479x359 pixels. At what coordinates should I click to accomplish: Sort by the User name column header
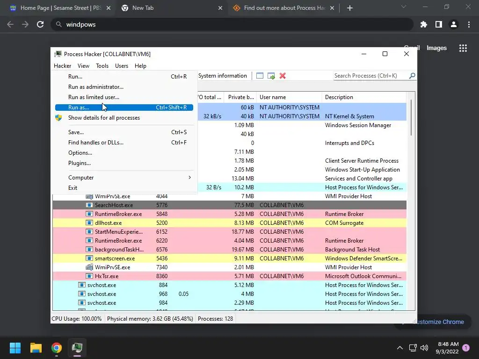pos(289,97)
